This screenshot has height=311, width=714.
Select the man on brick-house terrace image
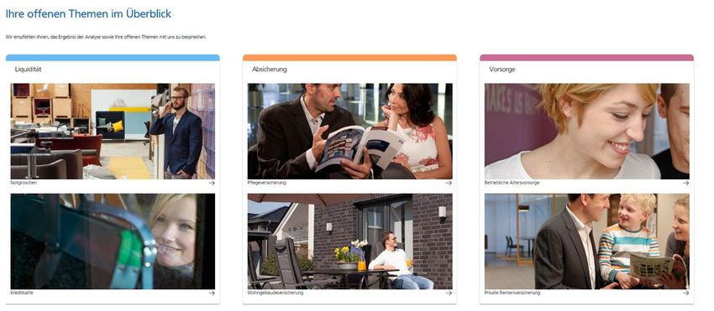(349, 241)
